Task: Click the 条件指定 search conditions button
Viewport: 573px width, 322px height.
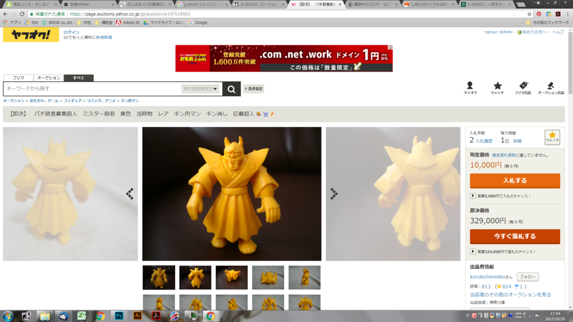Action: pos(253,89)
